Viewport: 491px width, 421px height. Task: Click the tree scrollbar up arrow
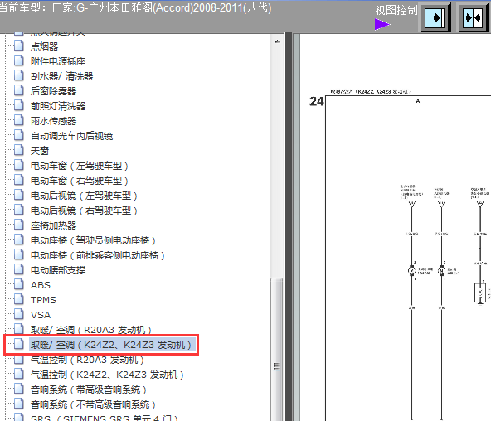(277, 41)
